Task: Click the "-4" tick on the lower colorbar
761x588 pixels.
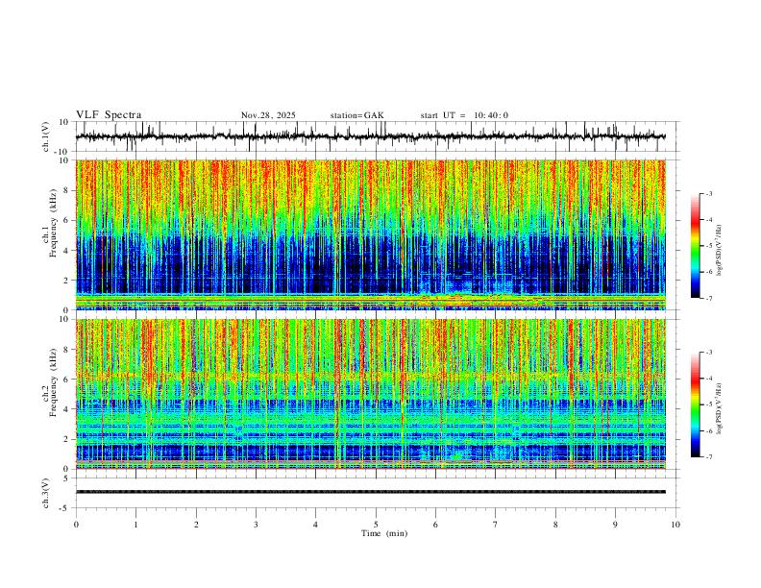Action: tap(709, 379)
